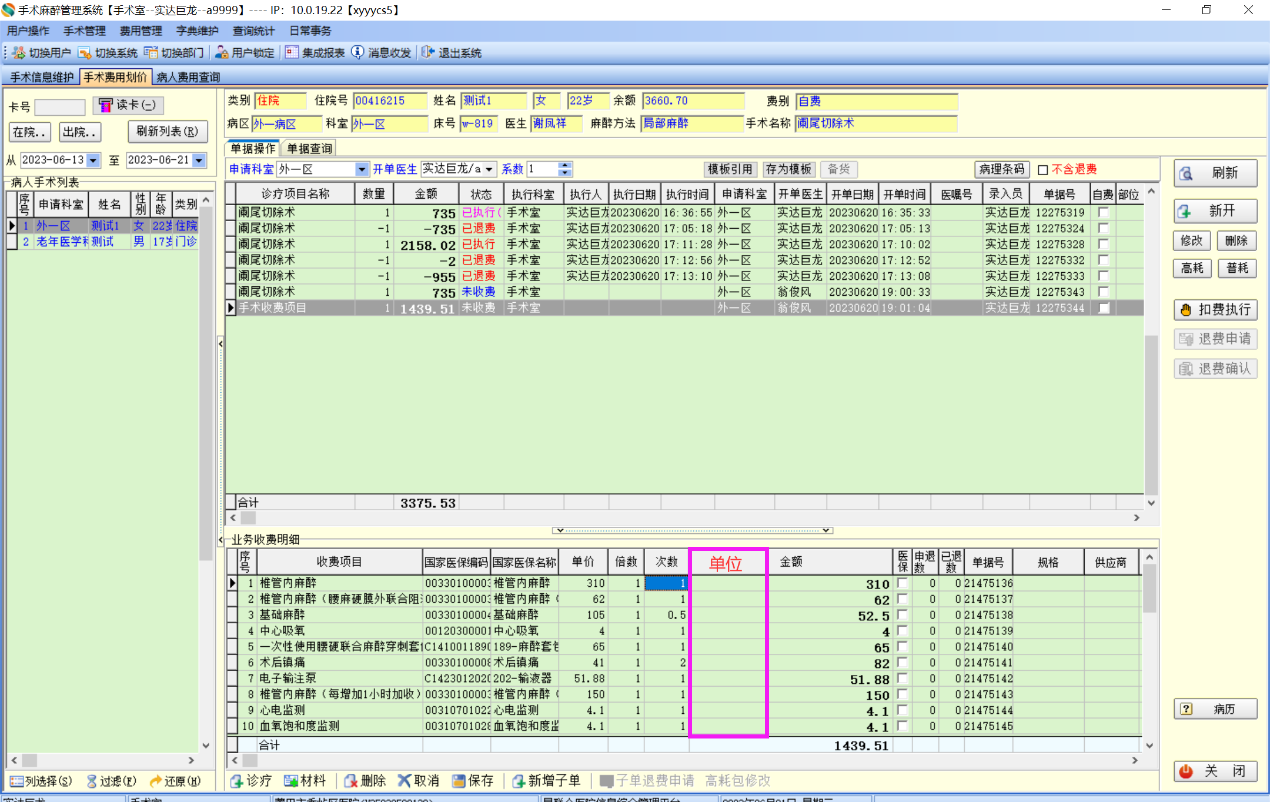Click the 退出系统 exit system icon
Viewport: 1270px width, 802px height.
[428, 53]
